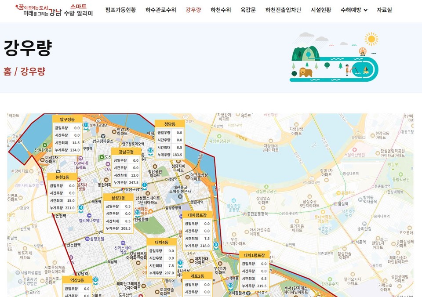Select rain gauge marker 15 near 수서경찰서

(x=230, y=284)
